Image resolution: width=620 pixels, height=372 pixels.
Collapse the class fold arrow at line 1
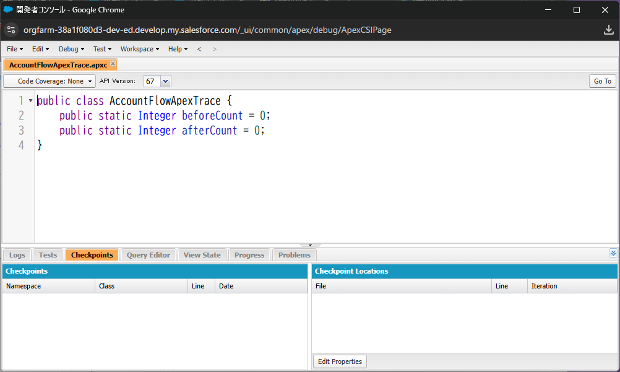click(x=30, y=100)
